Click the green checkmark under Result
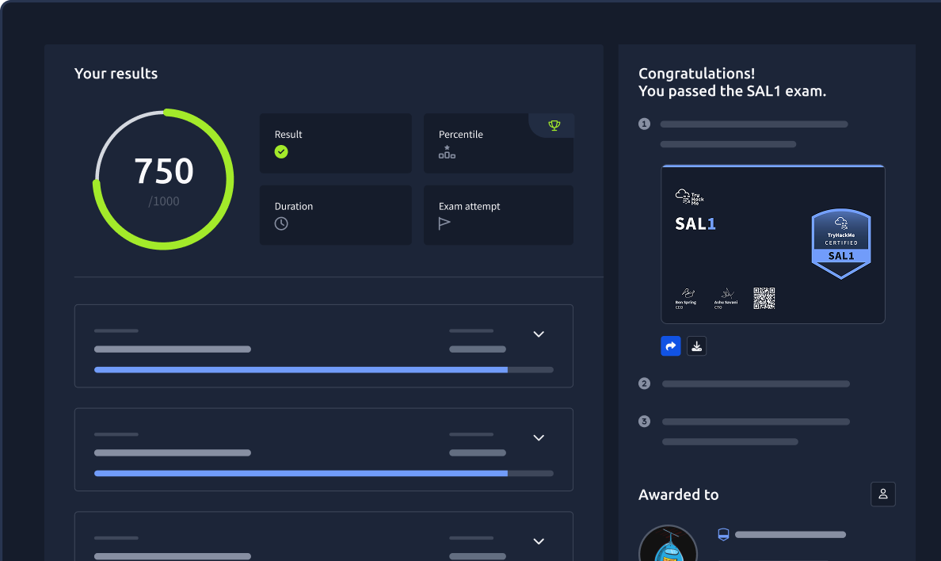The width and height of the screenshot is (941, 561). point(281,152)
